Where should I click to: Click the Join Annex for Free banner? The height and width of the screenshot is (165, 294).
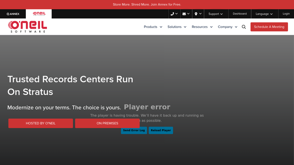pyautogui.click(x=147, y=4)
